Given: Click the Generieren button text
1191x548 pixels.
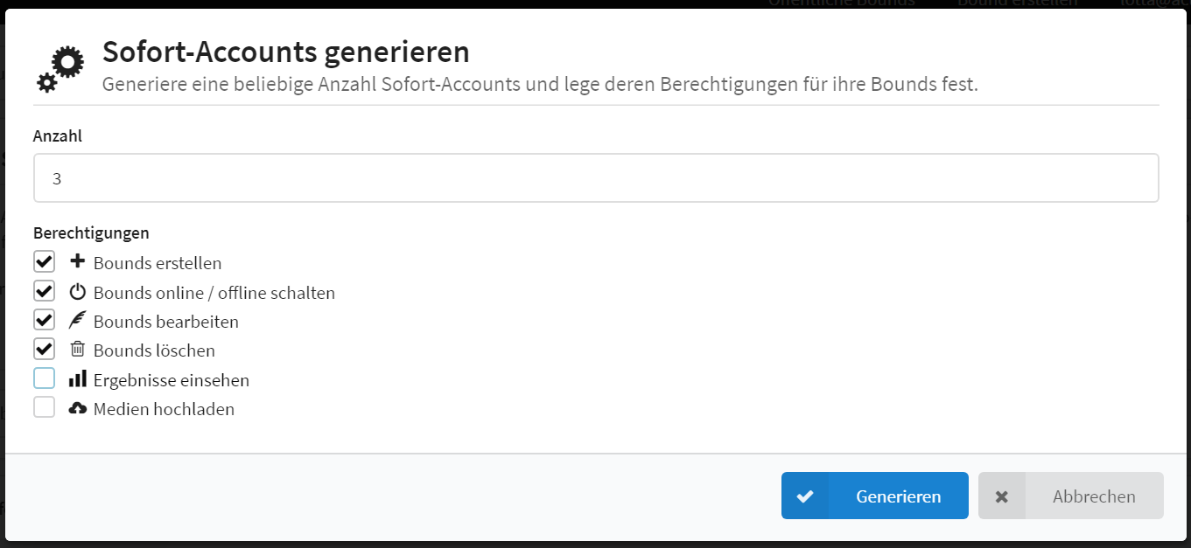Looking at the screenshot, I should pyautogui.click(x=899, y=496).
